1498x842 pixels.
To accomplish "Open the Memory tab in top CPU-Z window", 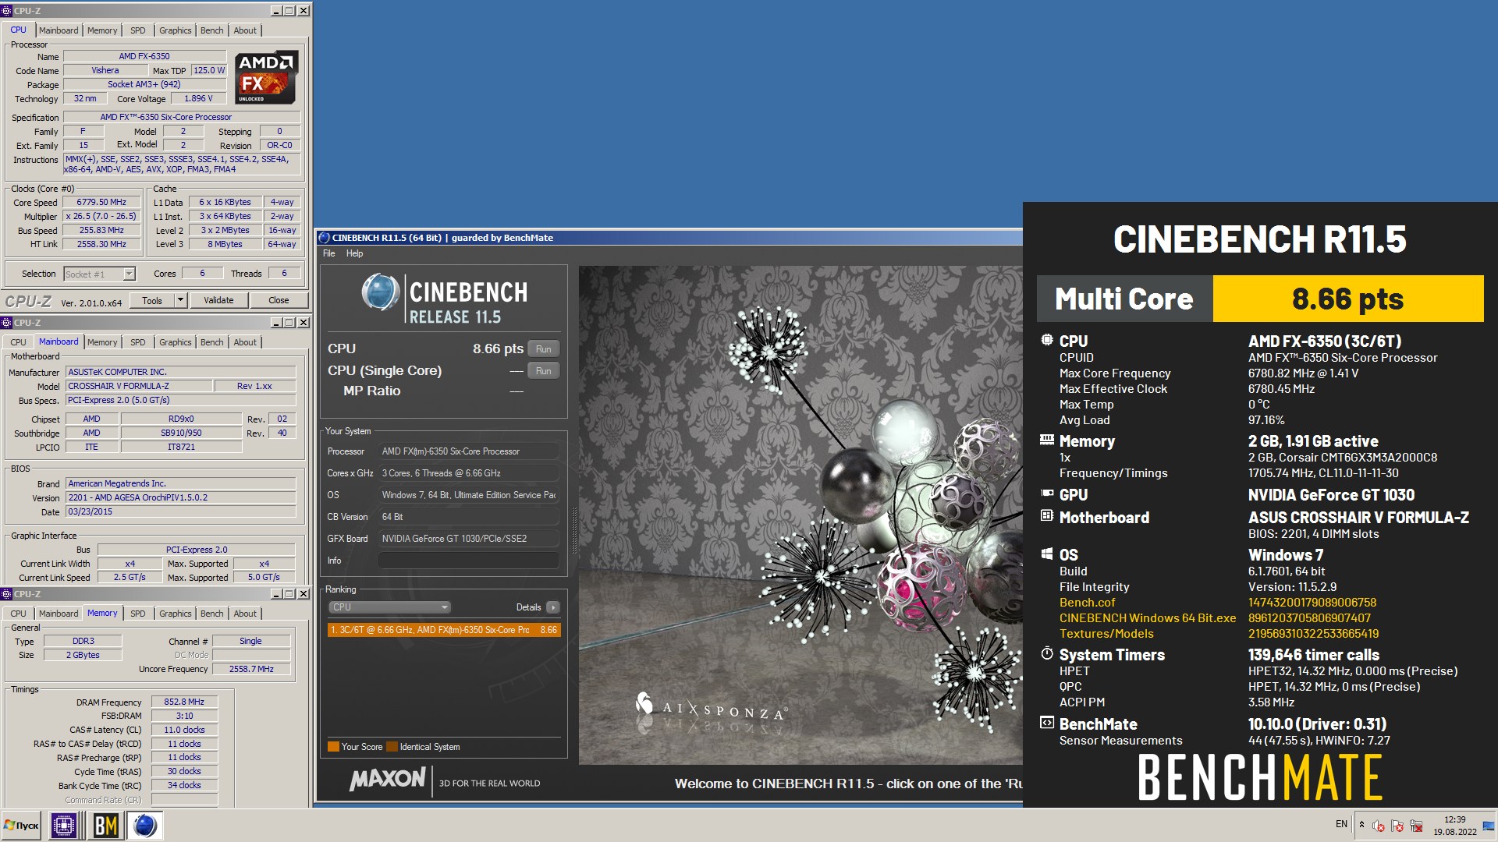I will 102,30.
